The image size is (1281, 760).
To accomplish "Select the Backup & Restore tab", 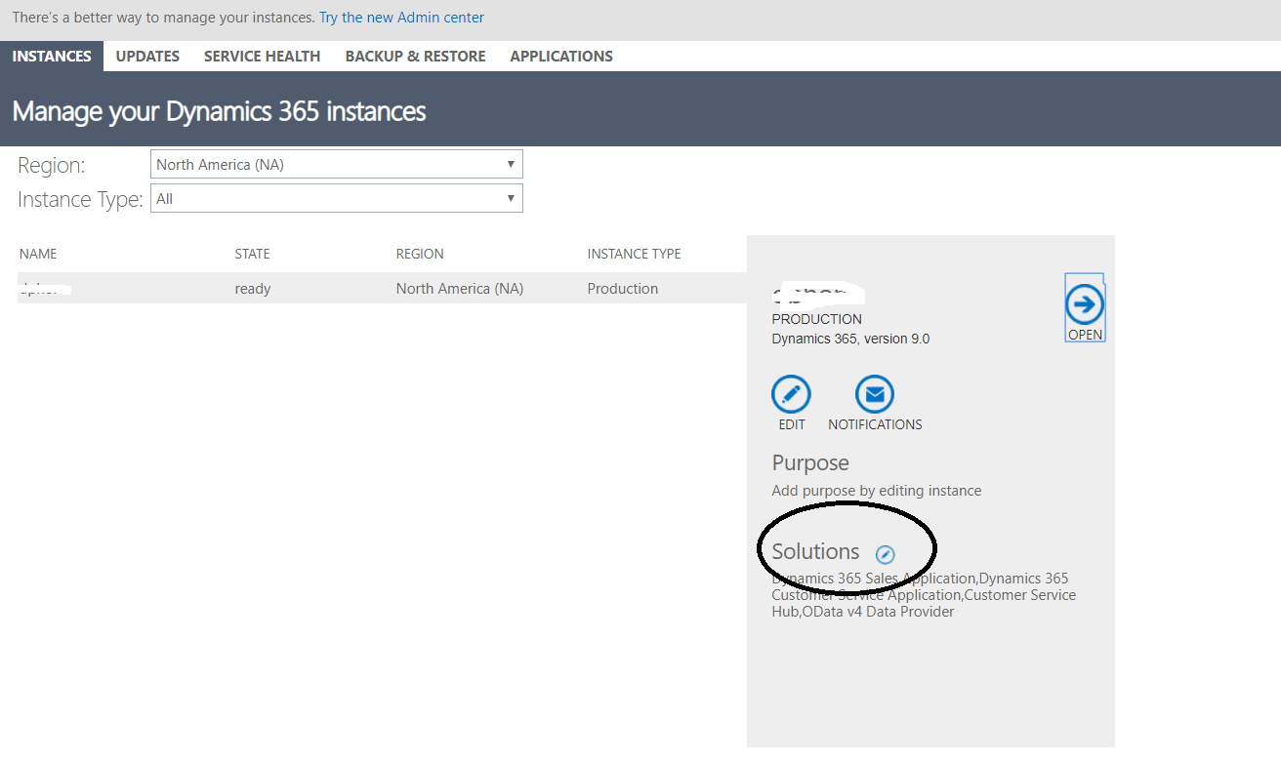I will [415, 57].
